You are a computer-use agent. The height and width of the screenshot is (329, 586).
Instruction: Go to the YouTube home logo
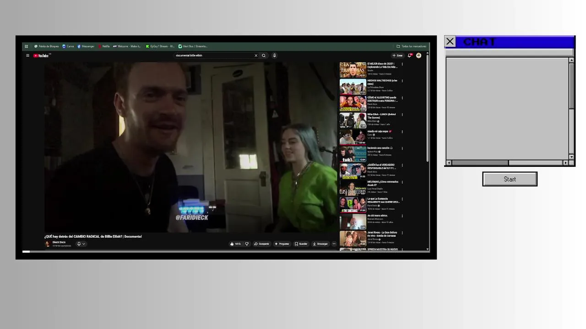[x=41, y=56]
